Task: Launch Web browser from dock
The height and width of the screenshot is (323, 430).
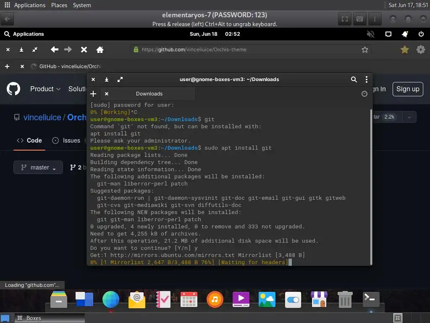Action: click(x=110, y=299)
